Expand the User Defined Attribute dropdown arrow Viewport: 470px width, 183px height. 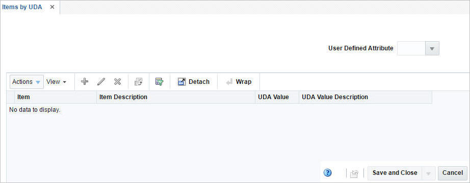tap(432, 48)
